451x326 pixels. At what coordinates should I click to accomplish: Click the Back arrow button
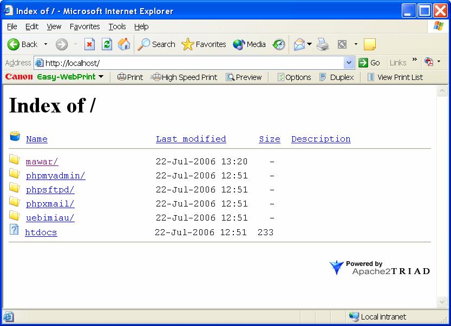pos(22,44)
